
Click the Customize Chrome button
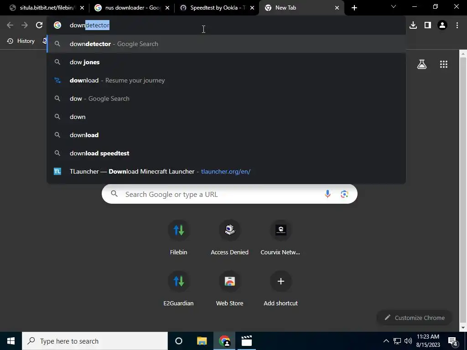click(x=415, y=318)
